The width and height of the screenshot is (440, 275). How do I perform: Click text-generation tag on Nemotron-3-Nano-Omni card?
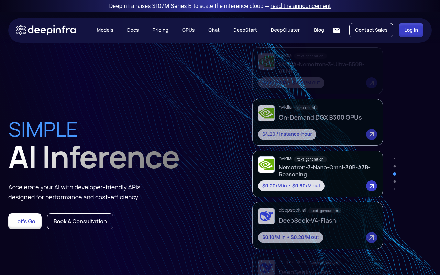(310, 159)
